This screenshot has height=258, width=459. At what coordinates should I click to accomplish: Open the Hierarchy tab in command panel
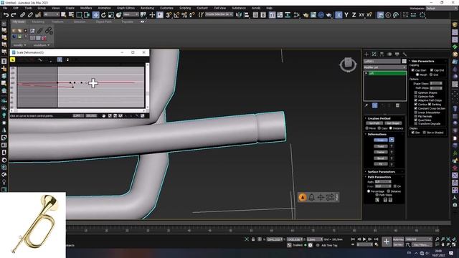tap(382, 54)
